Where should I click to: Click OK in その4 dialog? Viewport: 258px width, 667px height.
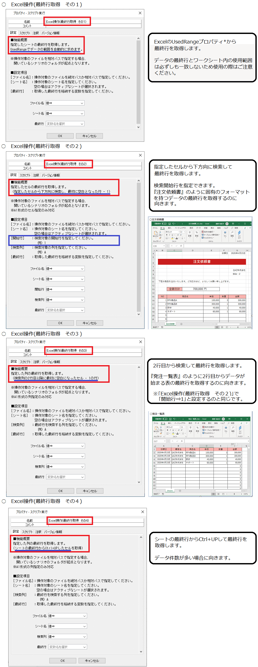(x=63, y=661)
